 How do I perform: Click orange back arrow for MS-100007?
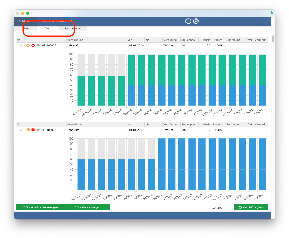pos(28,130)
